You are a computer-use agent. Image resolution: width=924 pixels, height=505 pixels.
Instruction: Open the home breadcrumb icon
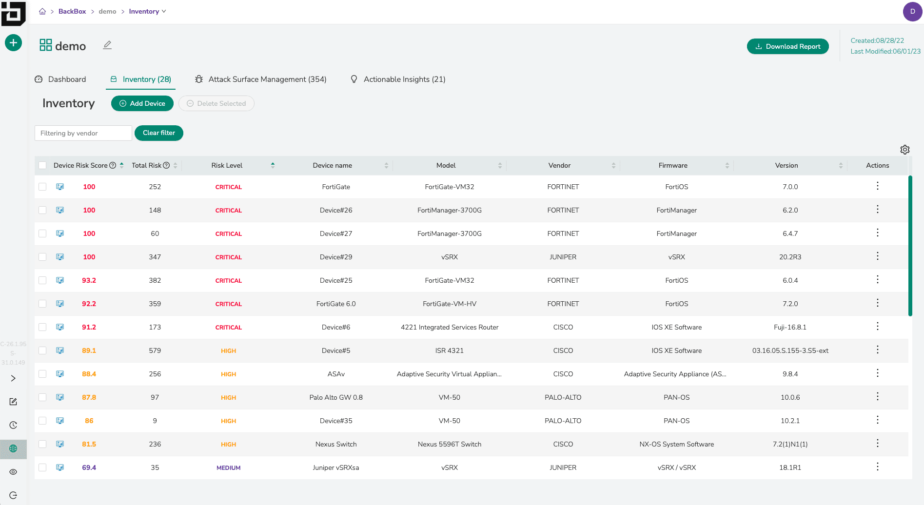click(x=42, y=11)
